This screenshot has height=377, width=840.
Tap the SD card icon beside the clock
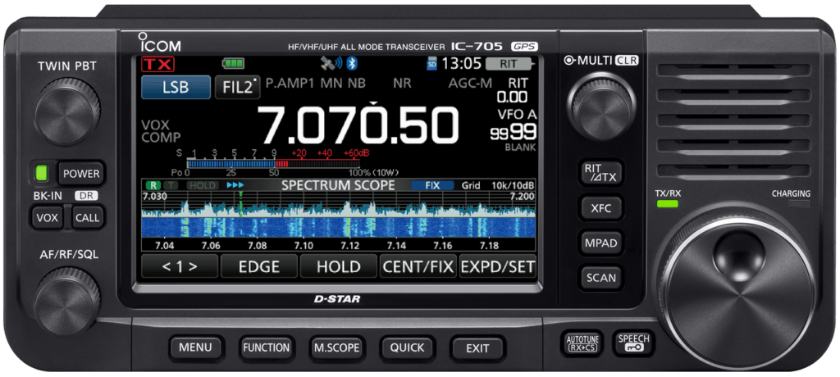pos(432,64)
